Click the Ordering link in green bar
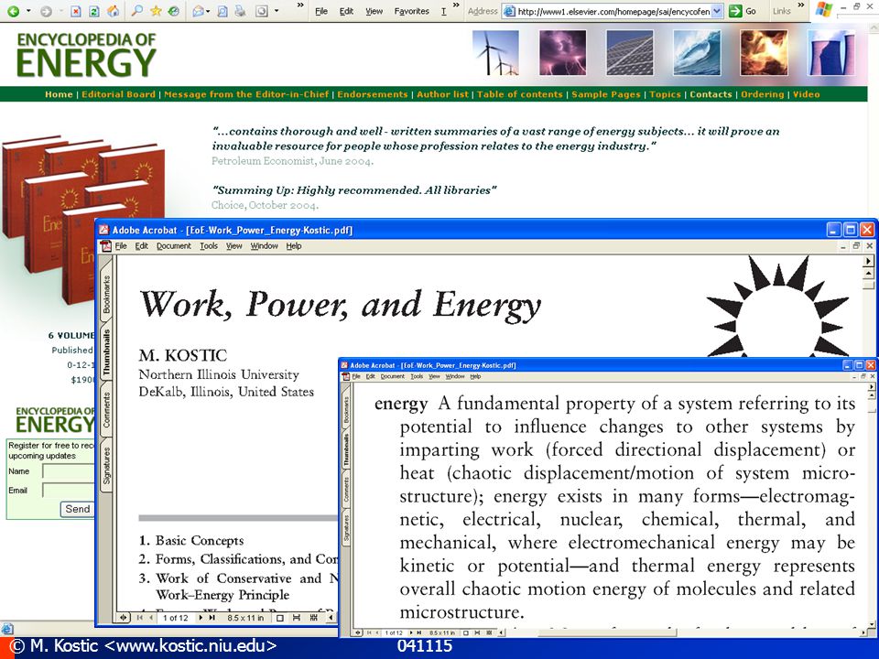Image resolution: width=879 pixels, height=659 pixels. pyautogui.click(x=763, y=94)
